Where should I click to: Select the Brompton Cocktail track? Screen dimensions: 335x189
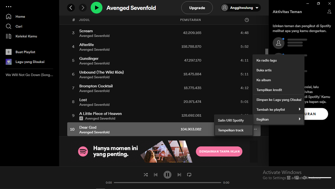tap(96, 86)
